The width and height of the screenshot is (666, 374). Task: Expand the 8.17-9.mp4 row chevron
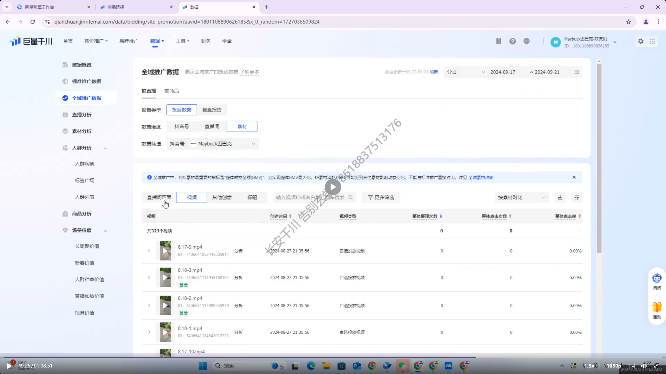[149, 251]
